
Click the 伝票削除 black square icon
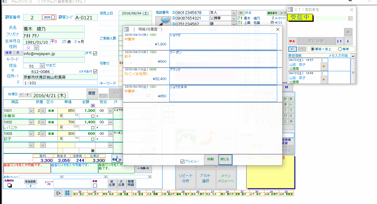(9, 185)
